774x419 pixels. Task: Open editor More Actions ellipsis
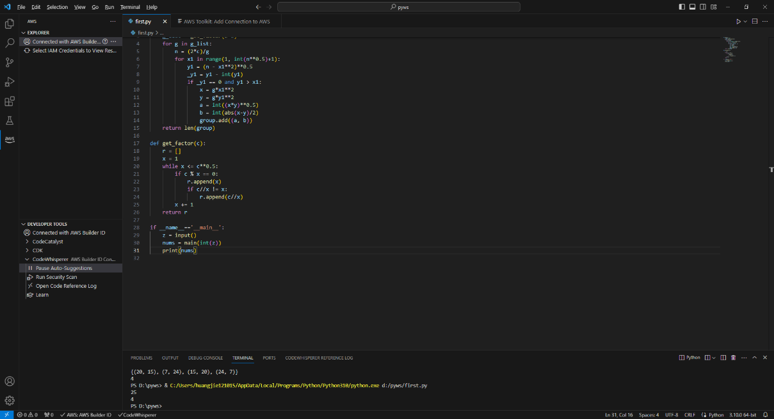(766, 21)
